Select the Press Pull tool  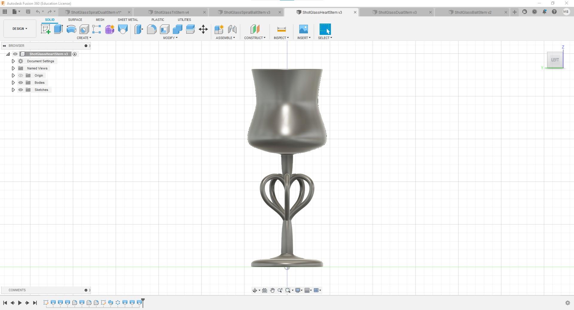point(139,29)
